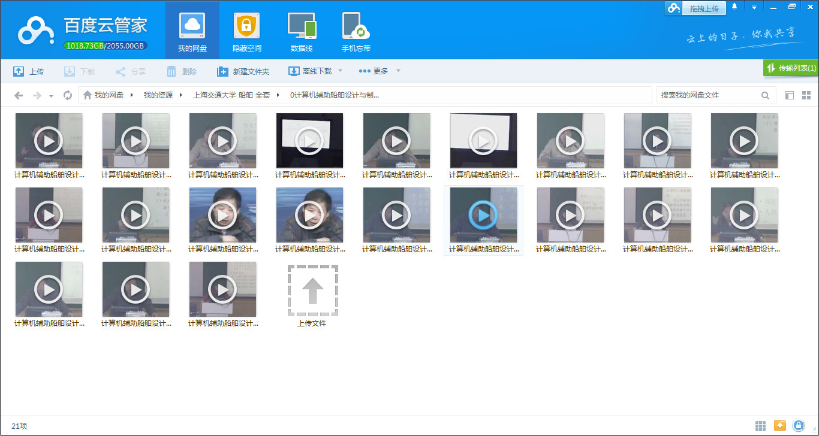Open the 更多 menu
819x436 pixels.
[374, 71]
